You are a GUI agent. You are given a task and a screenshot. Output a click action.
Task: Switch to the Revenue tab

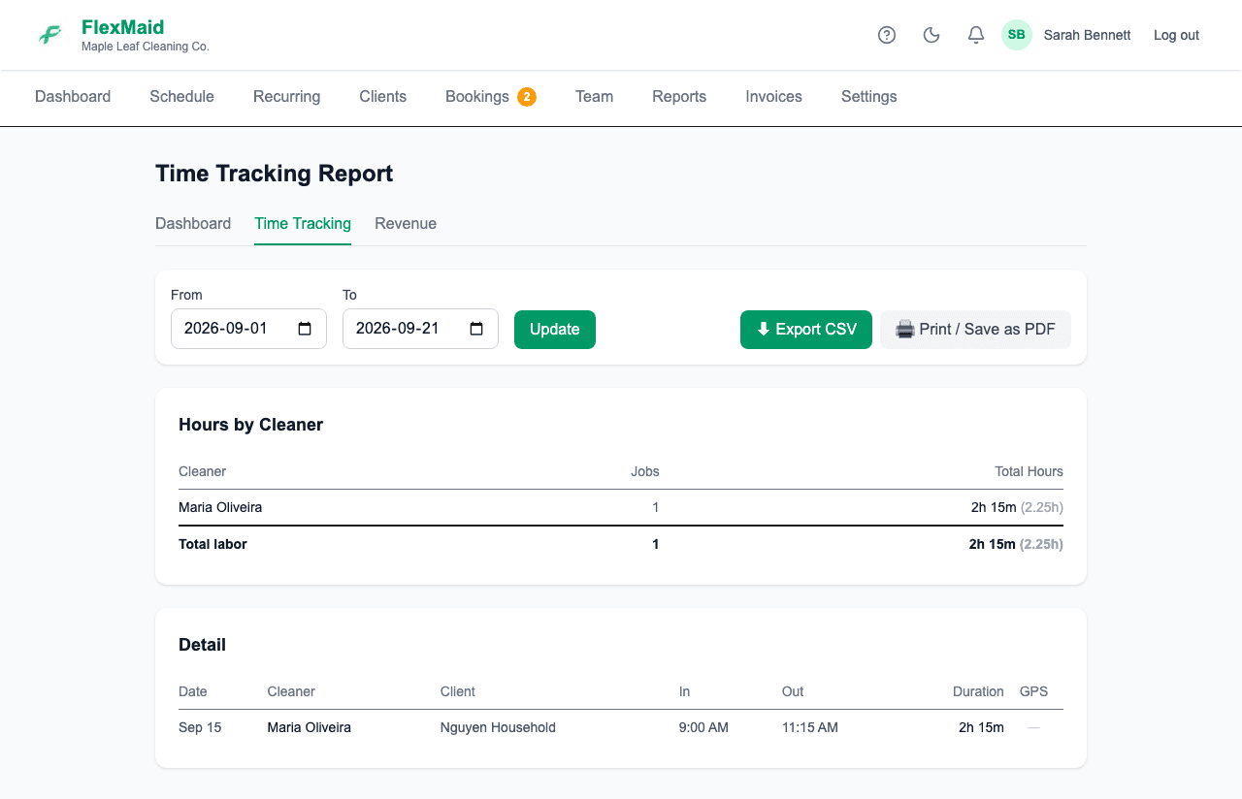coord(406,223)
